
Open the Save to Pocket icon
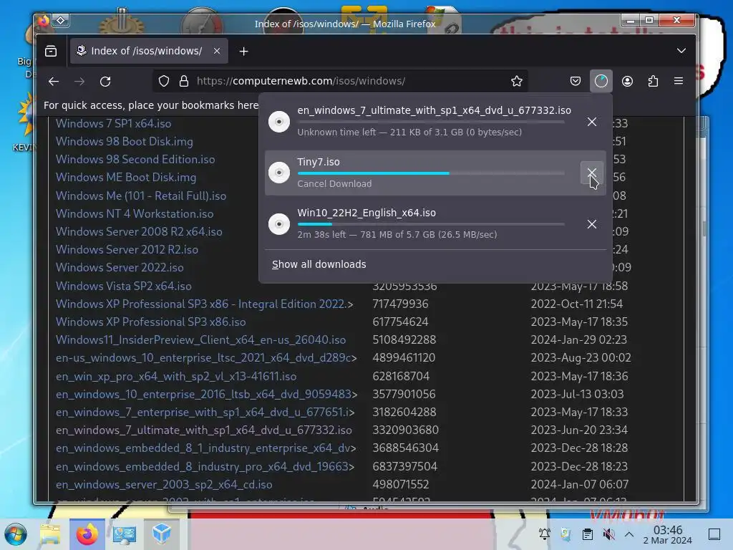(x=576, y=82)
